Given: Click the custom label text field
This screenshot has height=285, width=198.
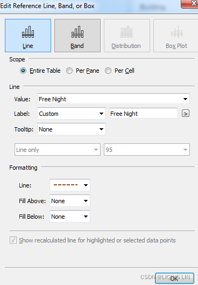Looking at the screenshot, I should pyautogui.click(x=144, y=114).
